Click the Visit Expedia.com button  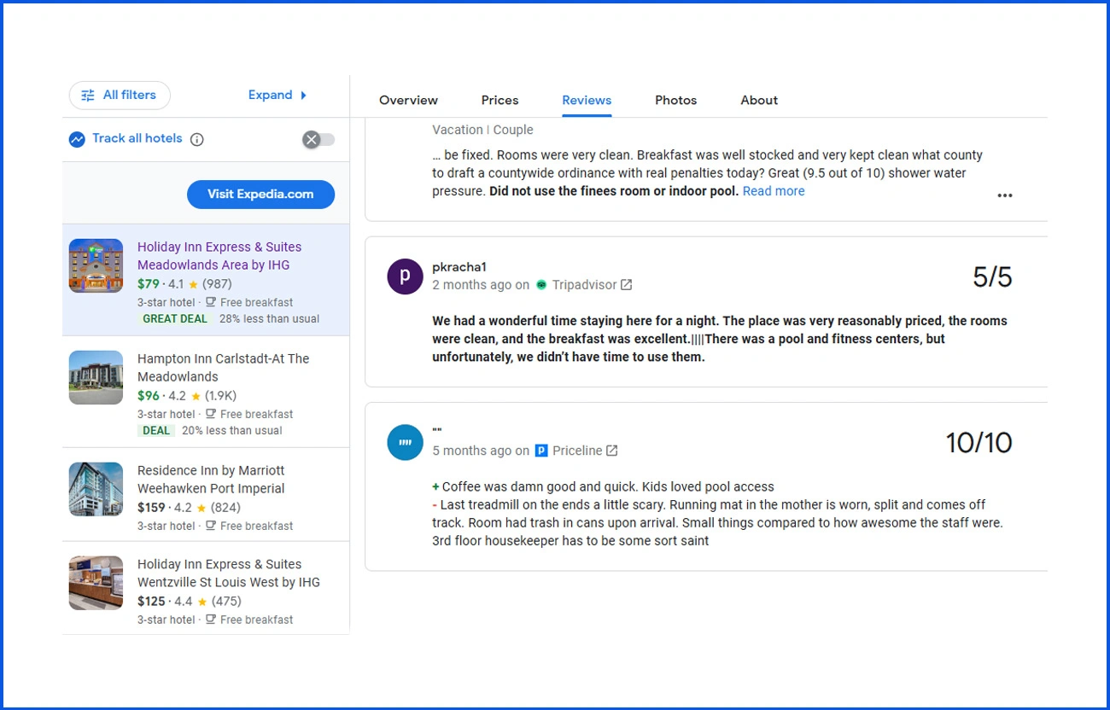(x=260, y=195)
